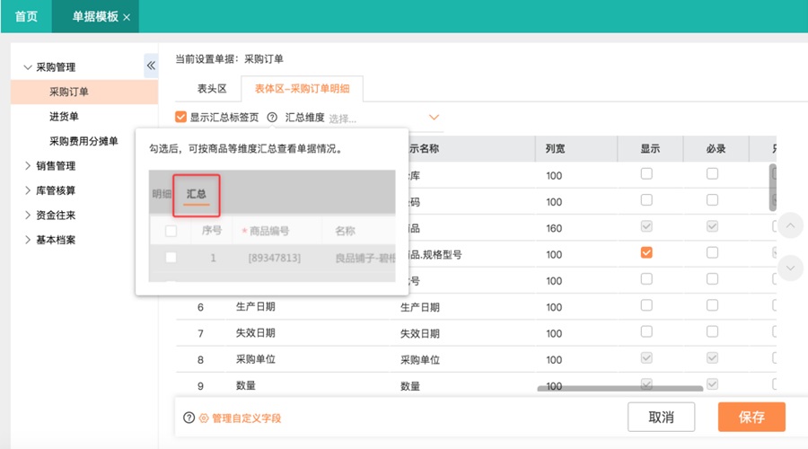Expand the 销售管理 tree node
The width and height of the screenshot is (808, 449).
[x=28, y=166]
